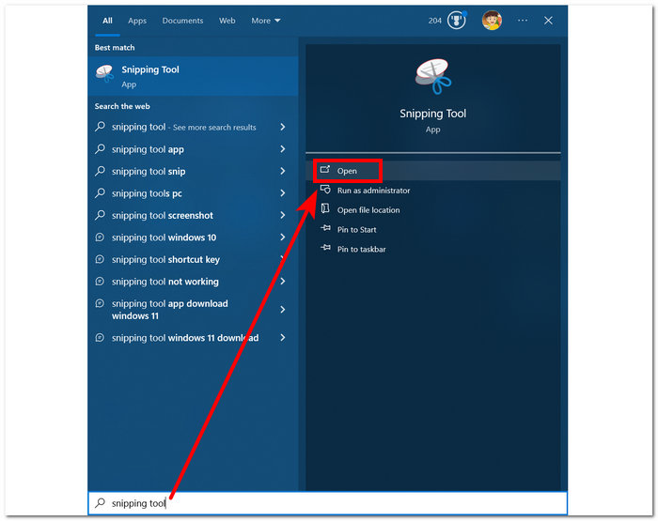Expand arrow for 'snipping tool not working'

point(283,282)
